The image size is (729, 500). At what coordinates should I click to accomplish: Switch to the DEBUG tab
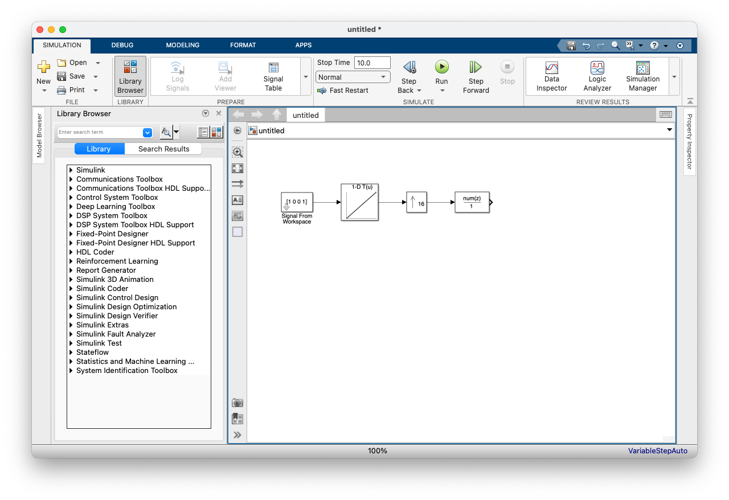122,45
